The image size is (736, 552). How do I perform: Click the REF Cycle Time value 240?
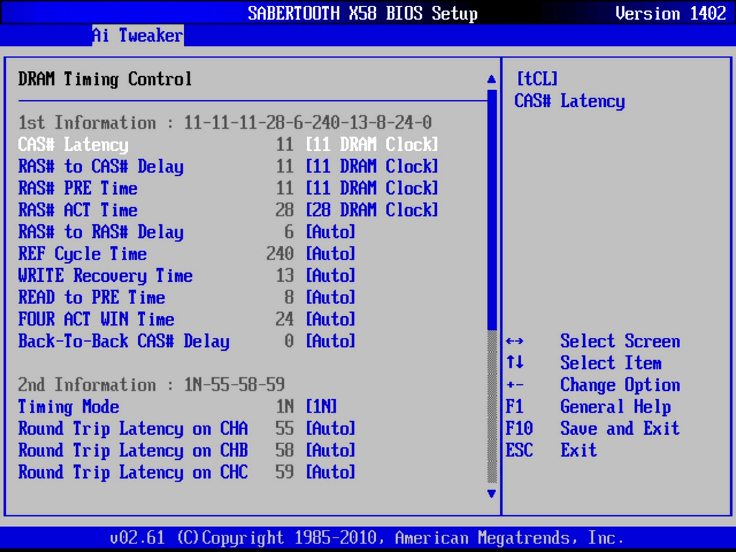280,254
